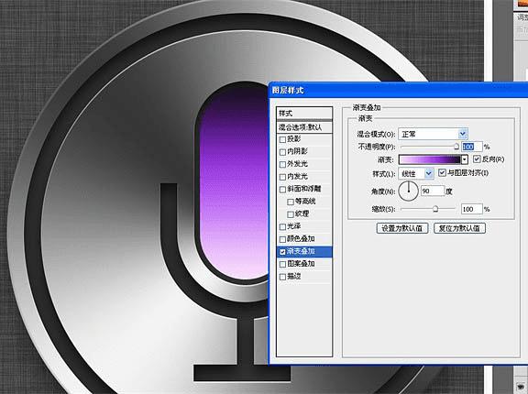The image size is (528, 394).
Task: Enable the 斜面和浮雕 bevel checkbox
Action: click(x=283, y=190)
